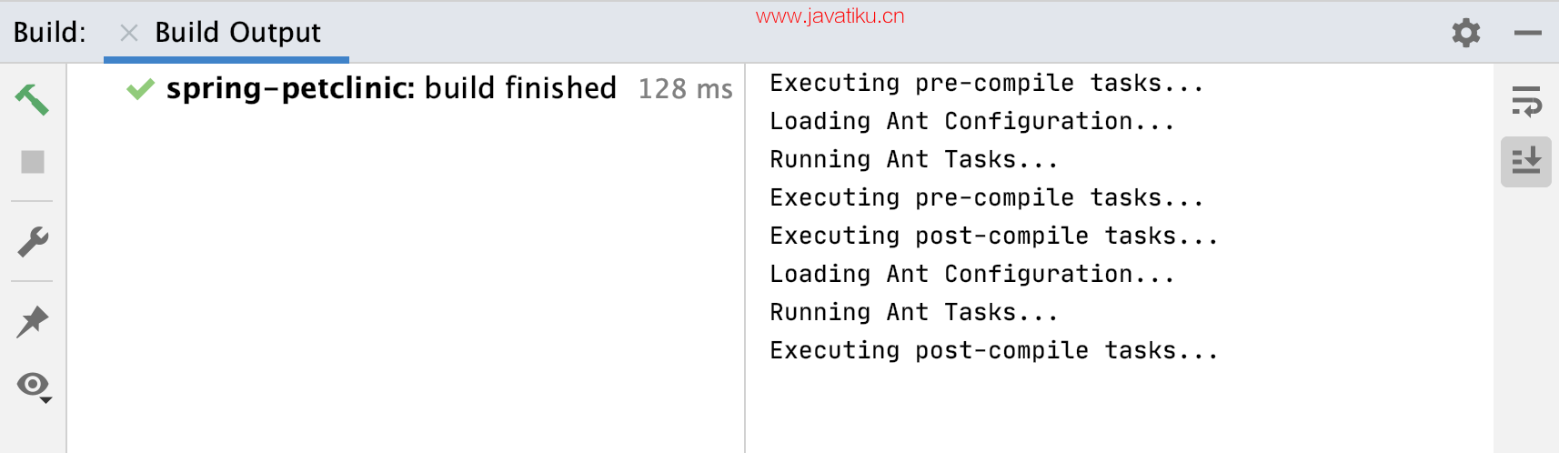Switch to the Build Output tab
The width and height of the screenshot is (1559, 453).
pyautogui.click(x=237, y=33)
